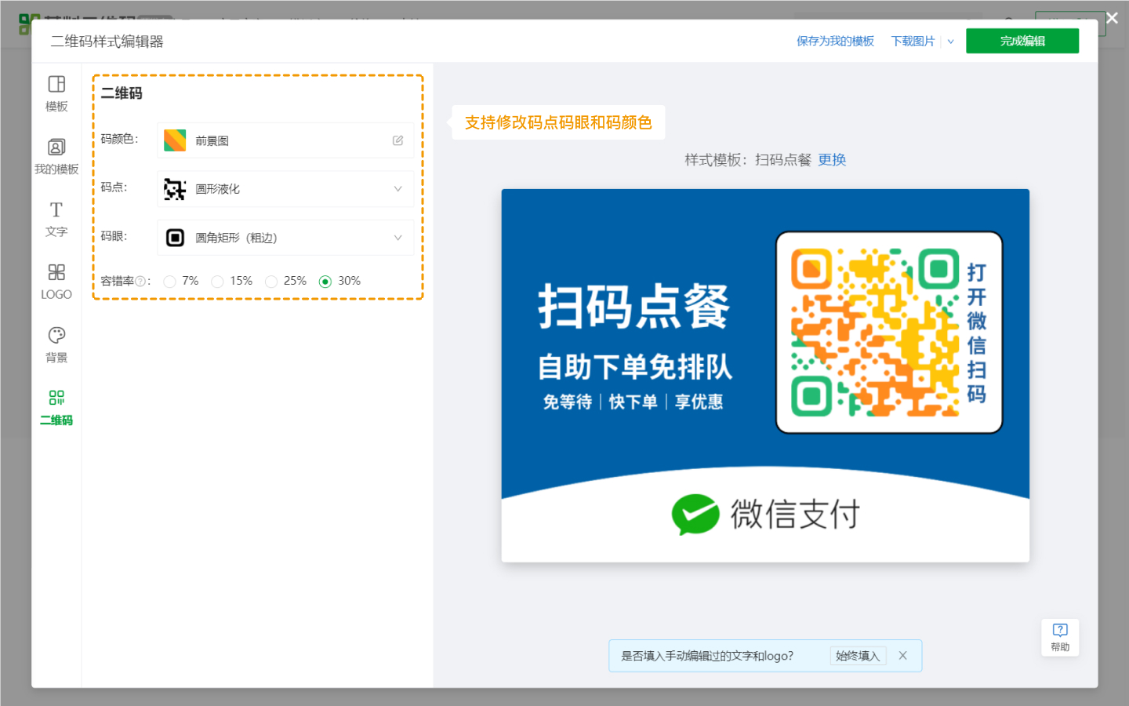Click the 始终填入 button
The width and height of the screenshot is (1129, 706).
click(x=858, y=656)
